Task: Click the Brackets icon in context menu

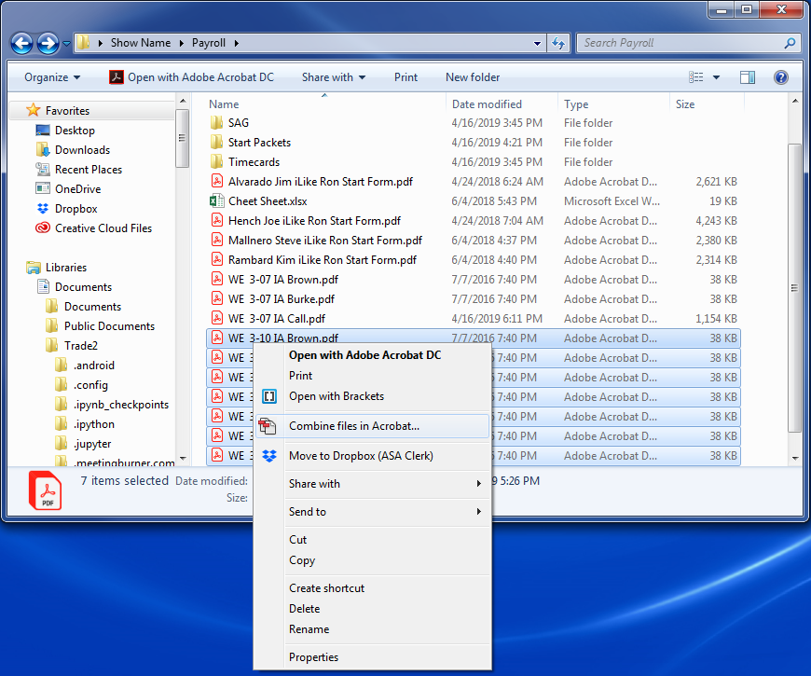Action: (268, 396)
